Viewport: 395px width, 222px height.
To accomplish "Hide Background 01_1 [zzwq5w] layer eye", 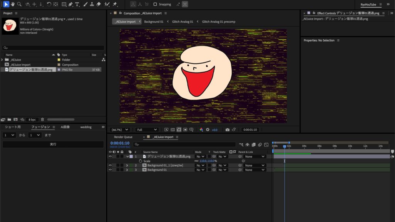I will tap(110, 165).
